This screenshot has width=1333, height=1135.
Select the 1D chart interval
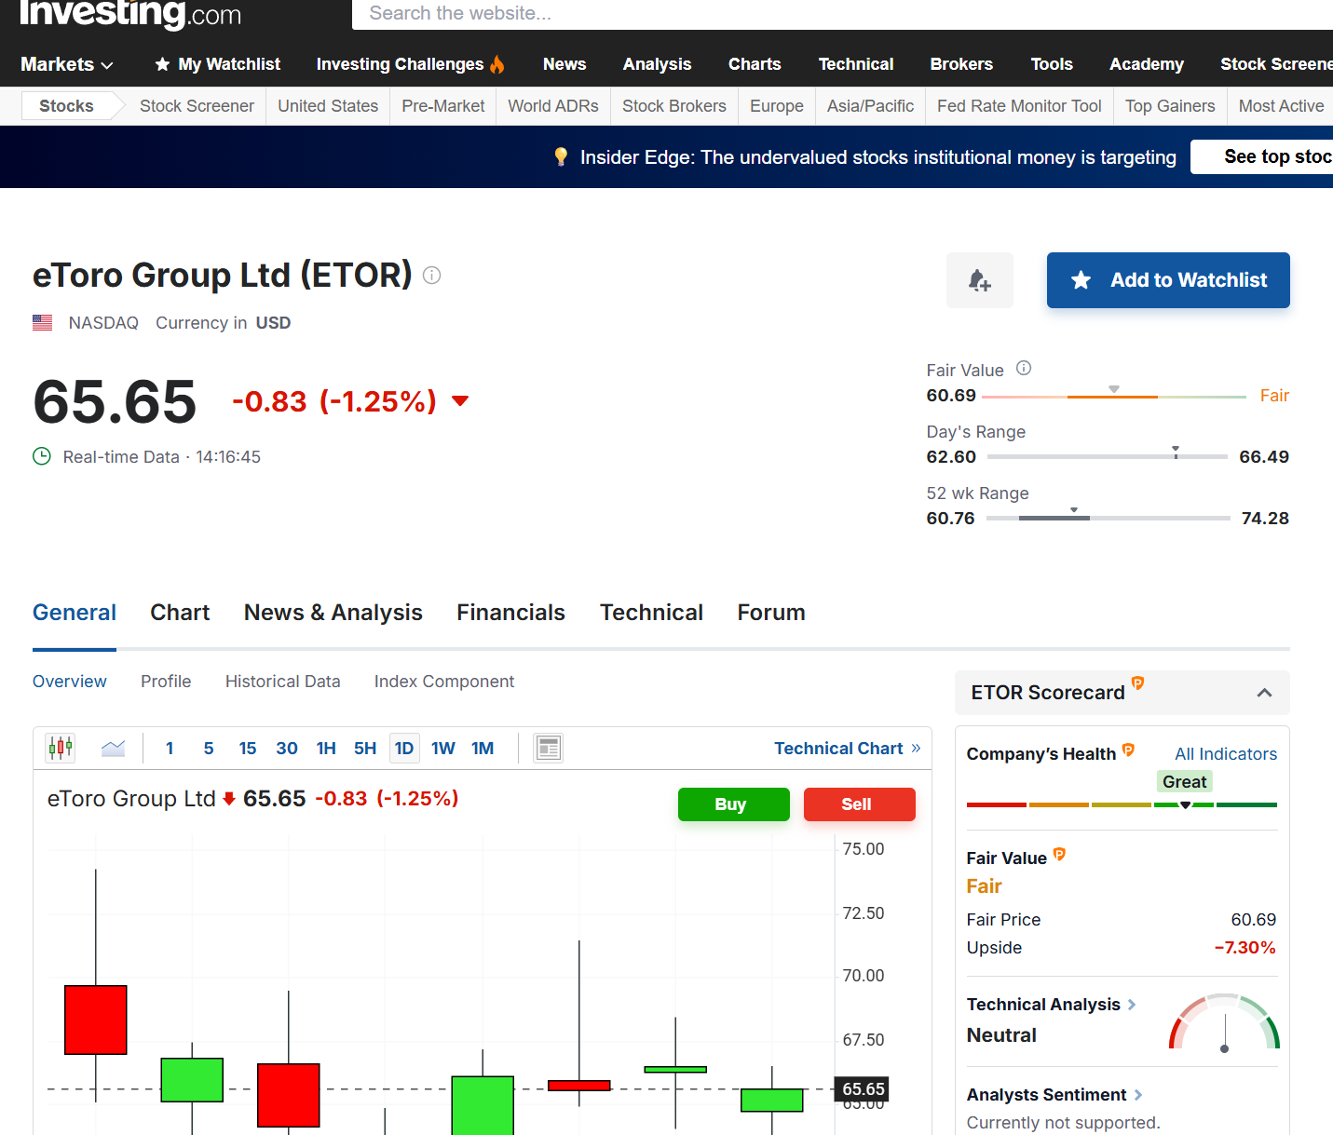click(x=404, y=749)
